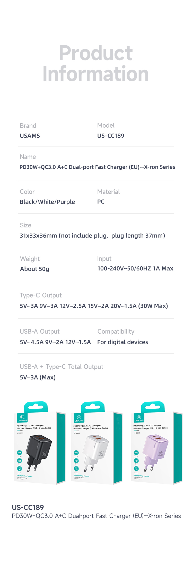Click the Product Information heading
Screen dimensions: 193x577
pos(96,63)
